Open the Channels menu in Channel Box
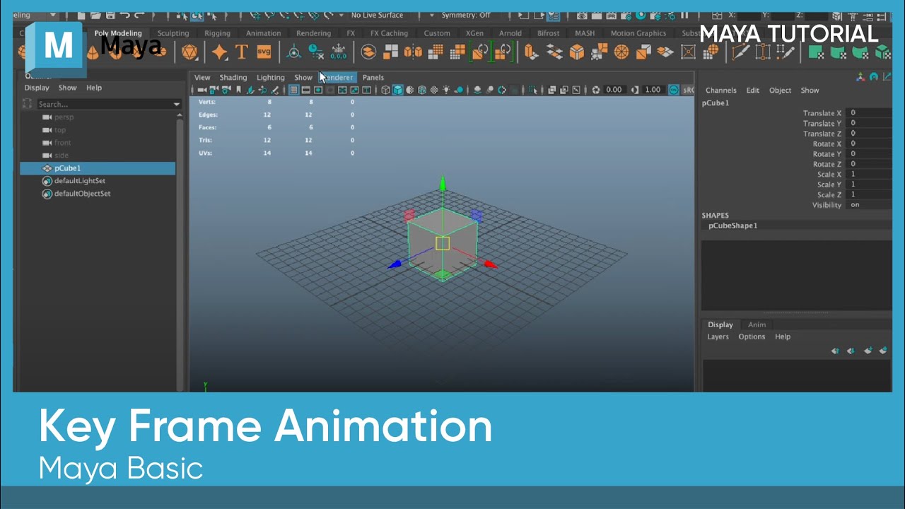The image size is (905, 509). [721, 90]
